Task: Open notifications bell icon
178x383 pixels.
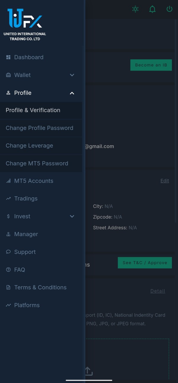Action: tap(152, 9)
